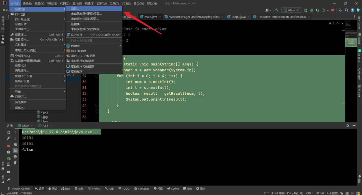Image resolution: width=362 pixels, height=195 pixels.
Task: Expand 导出 submenu
Action: [x=38, y=92]
